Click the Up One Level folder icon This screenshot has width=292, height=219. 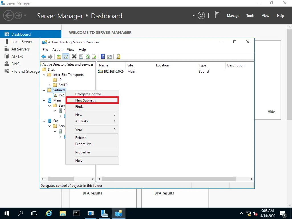(x=59, y=57)
